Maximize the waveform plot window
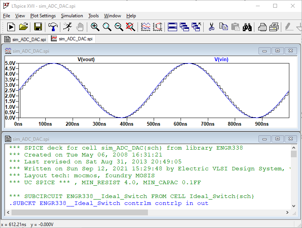This screenshot has height=228, width=302. coord(277,51)
